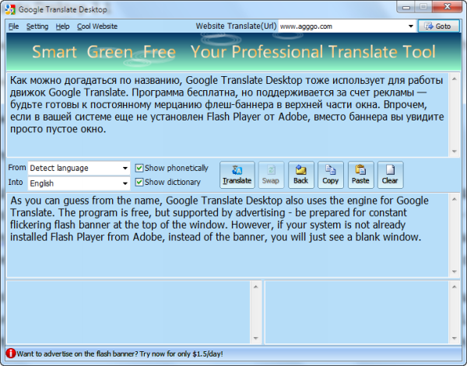Click the bottom-right panel scrollbar up arrow

pos(455,287)
